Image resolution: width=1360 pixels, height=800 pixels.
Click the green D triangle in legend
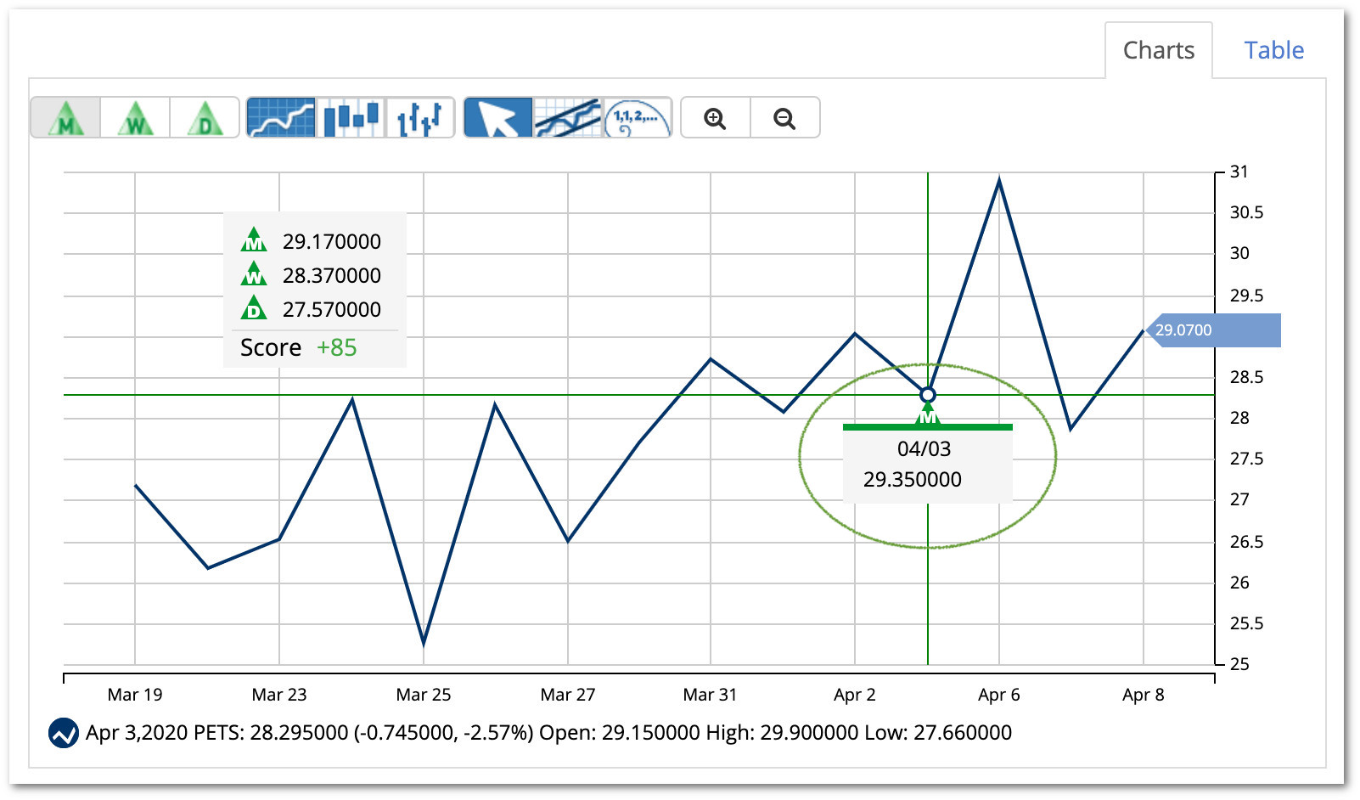coord(254,307)
